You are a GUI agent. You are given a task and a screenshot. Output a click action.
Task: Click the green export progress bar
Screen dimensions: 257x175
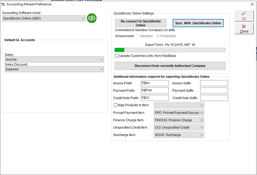pos(170,50)
